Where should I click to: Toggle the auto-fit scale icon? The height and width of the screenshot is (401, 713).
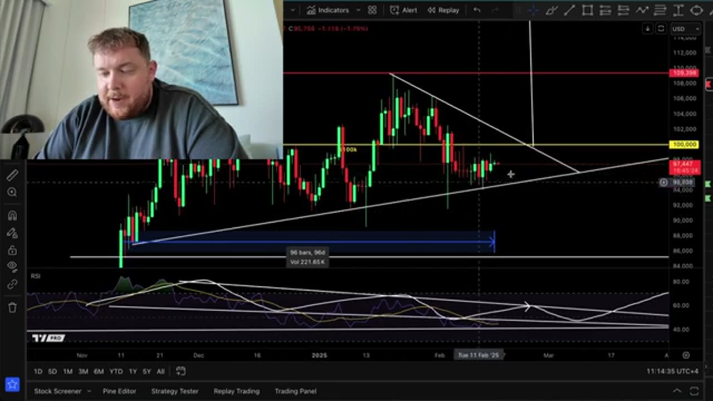pyautogui.click(x=661, y=28)
